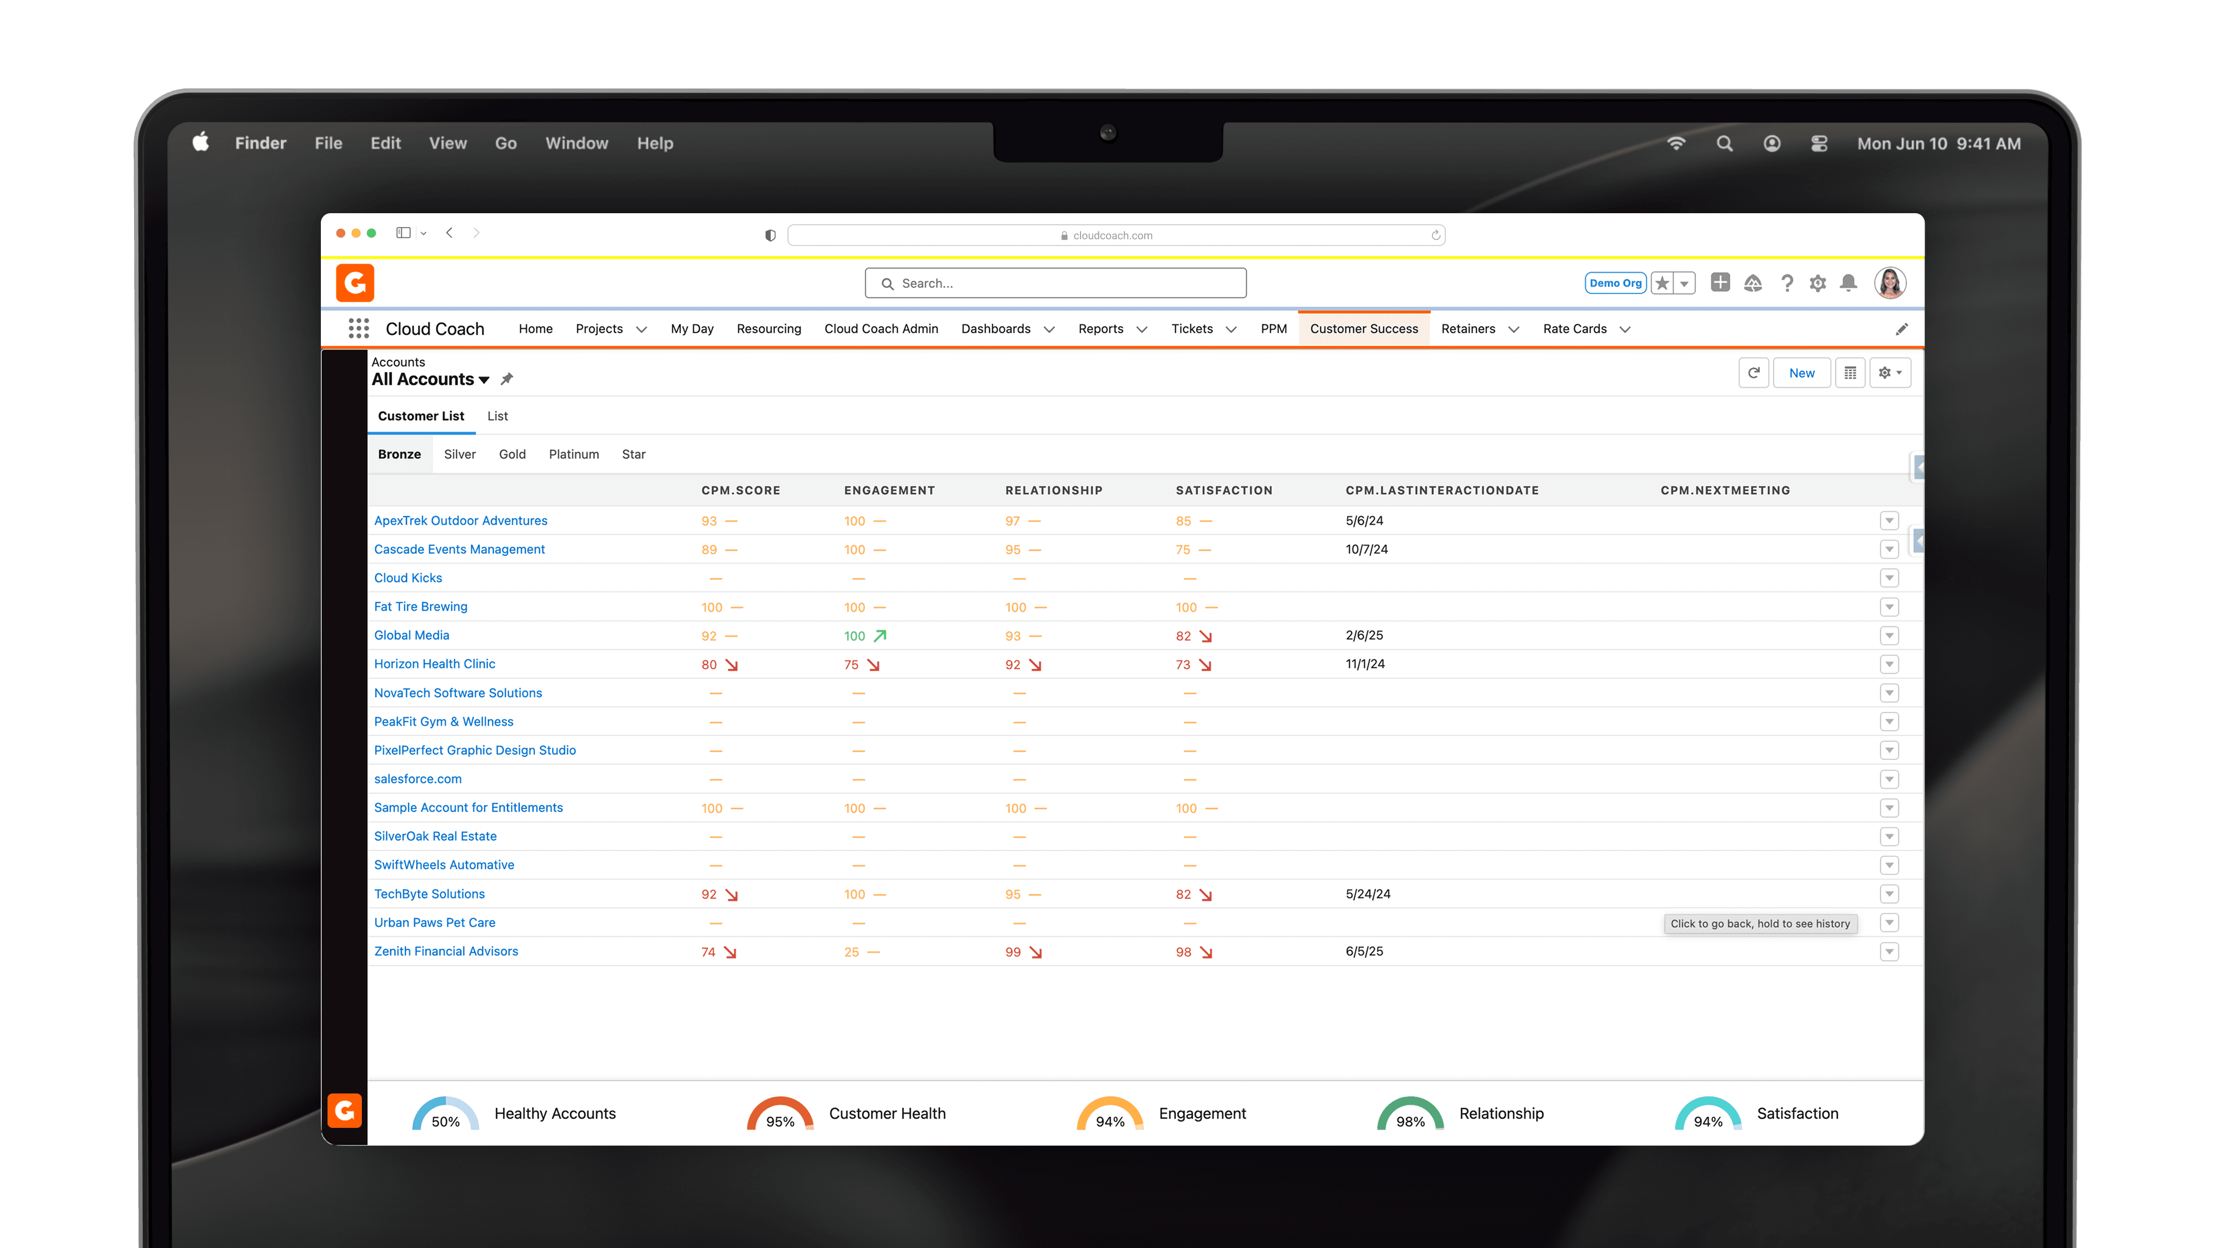Image resolution: width=2220 pixels, height=1248 pixels.
Task: Expand the Tickets nav dropdown chevron
Action: coord(1231,329)
